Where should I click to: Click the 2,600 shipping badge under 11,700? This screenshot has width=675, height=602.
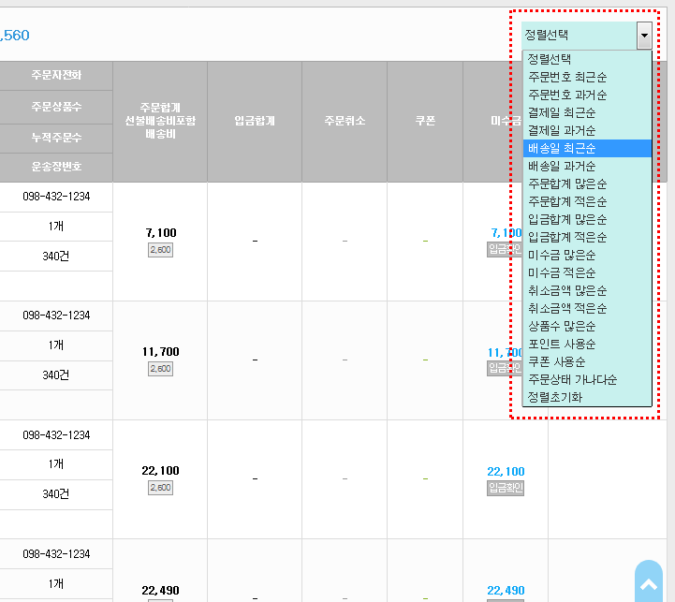click(x=160, y=369)
